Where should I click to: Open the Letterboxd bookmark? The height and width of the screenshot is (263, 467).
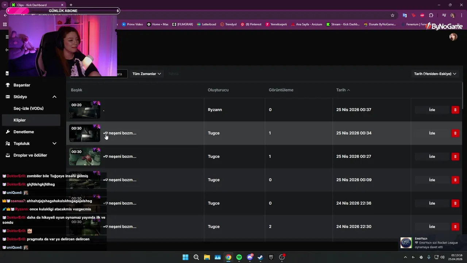tap(207, 24)
